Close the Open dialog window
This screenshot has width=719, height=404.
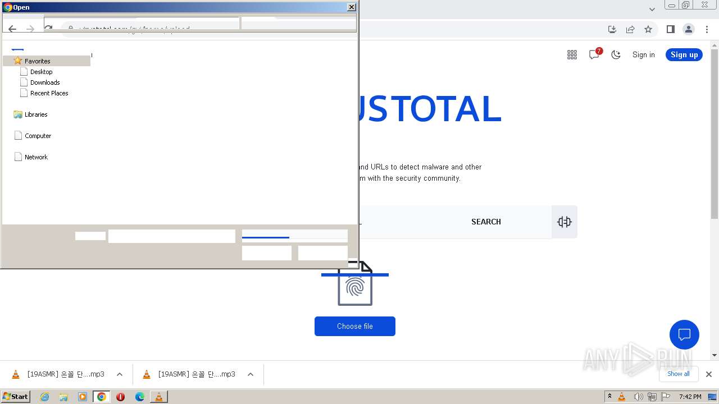(x=352, y=7)
